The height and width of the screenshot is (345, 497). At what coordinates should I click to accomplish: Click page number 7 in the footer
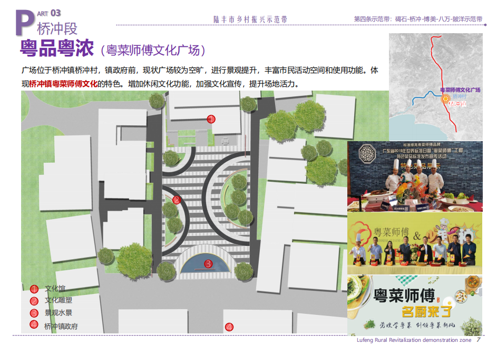pos(478,340)
